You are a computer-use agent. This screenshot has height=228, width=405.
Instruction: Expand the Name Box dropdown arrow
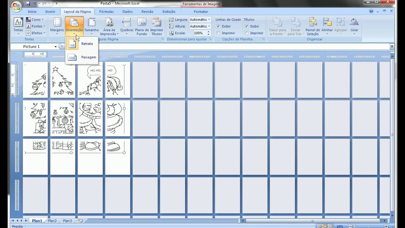tap(55, 47)
